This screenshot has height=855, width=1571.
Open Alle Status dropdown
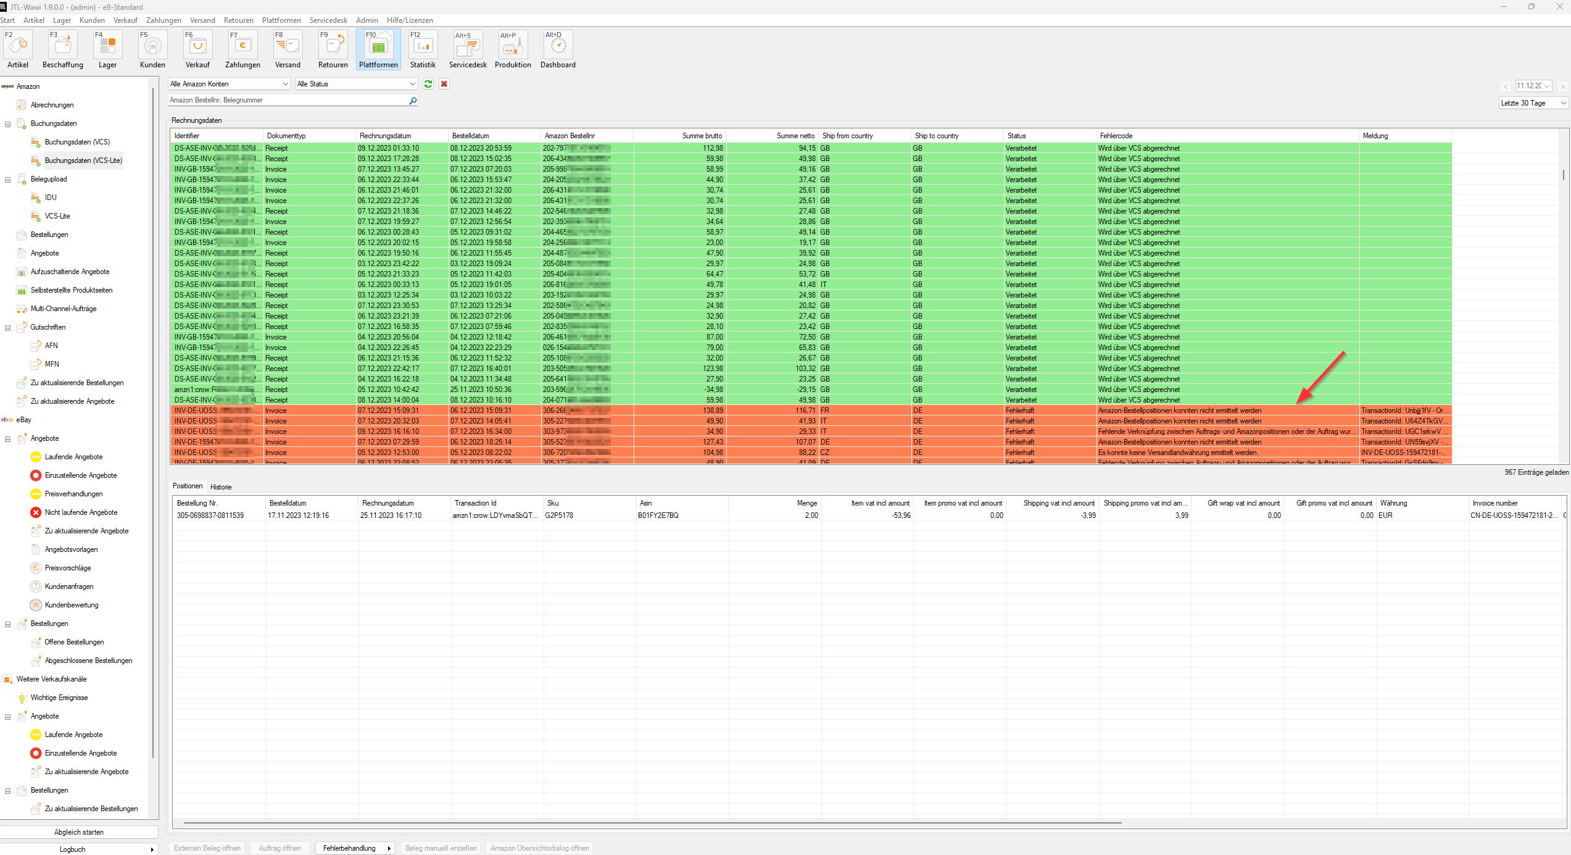click(357, 84)
